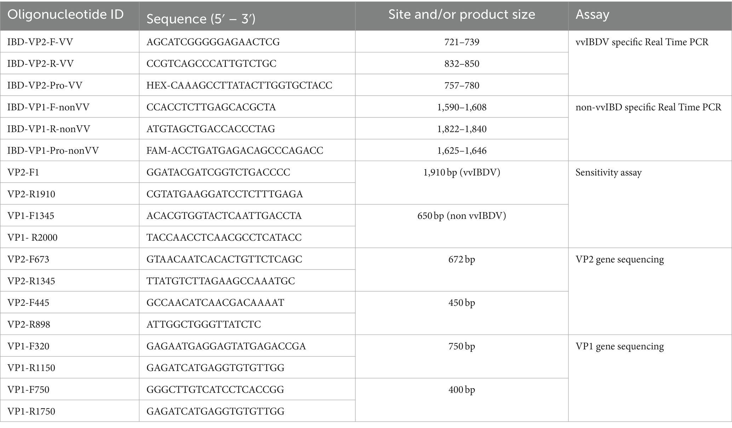Screen dimensions: 732x428
Task: Click the GCCAACATCAACGACAAAAT sequence
Action: coord(215,303)
